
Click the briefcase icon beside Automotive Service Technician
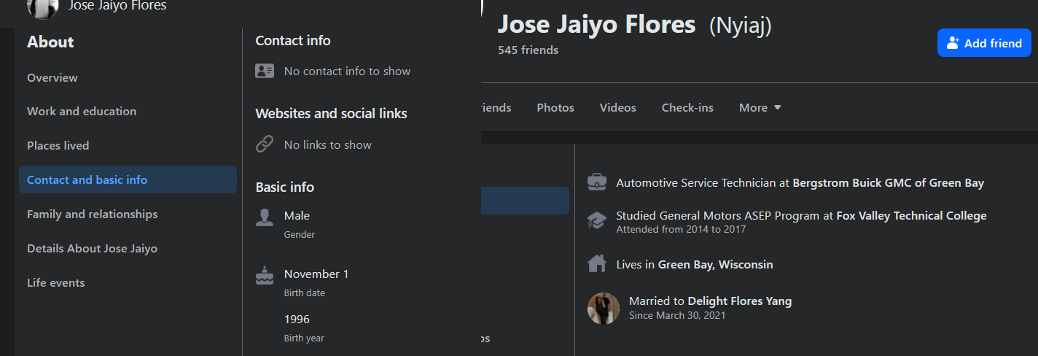pyautogui.click(x=597, y=182)
